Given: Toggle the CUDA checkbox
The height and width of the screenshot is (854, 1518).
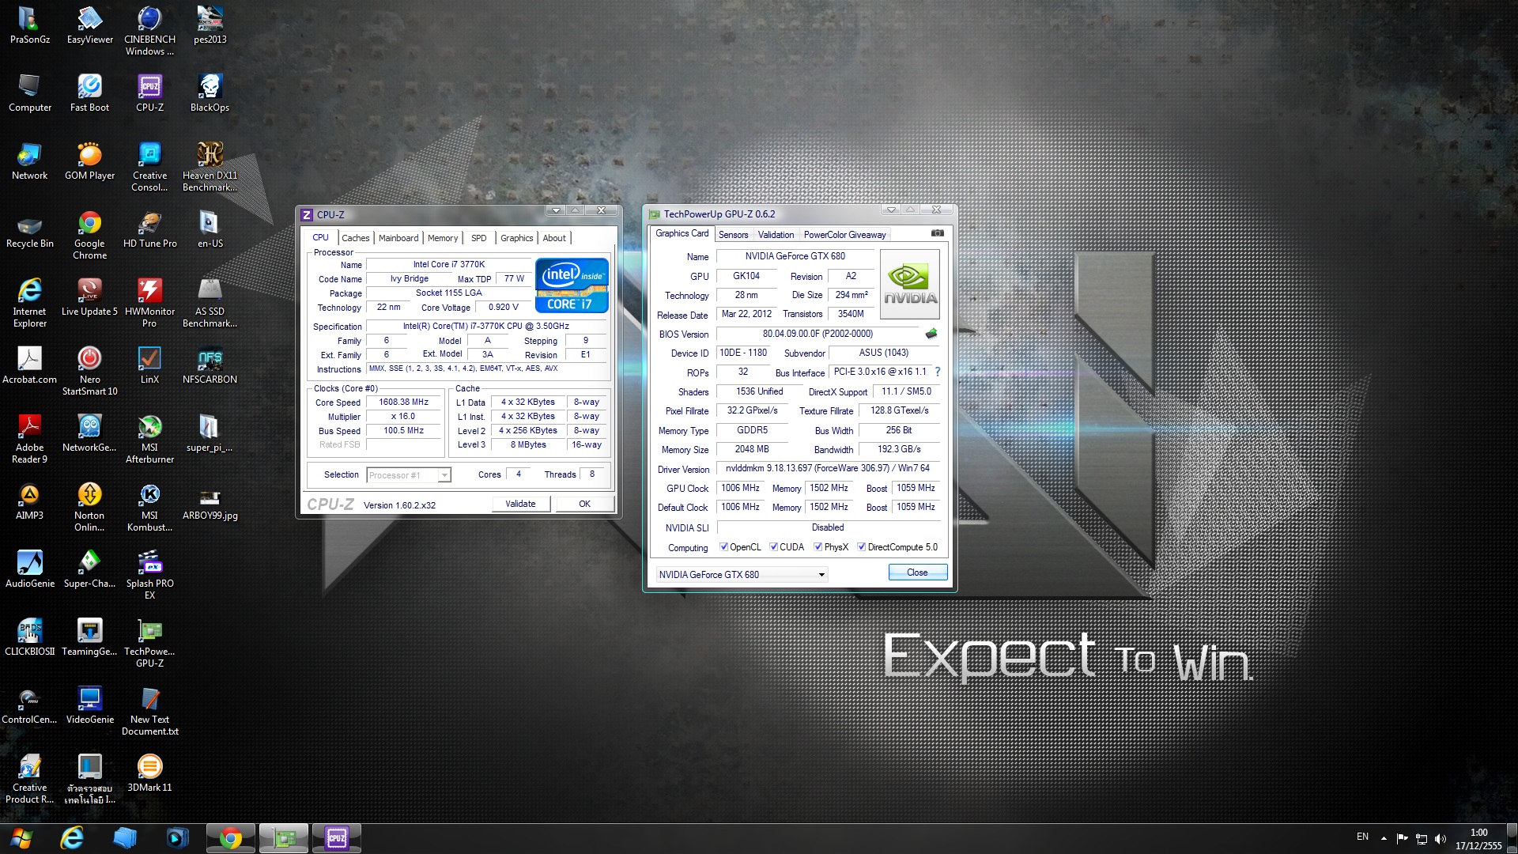Looking at the screenshot, I should point(774,547).
